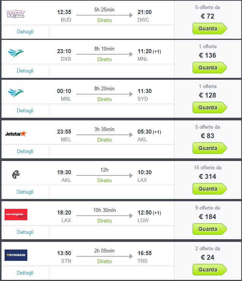Click the Cebu Pacific logo on DXB–MNL flight
The width and height of the screenshot is (242, 281).
pyautogui.click(x=16, y=53)
